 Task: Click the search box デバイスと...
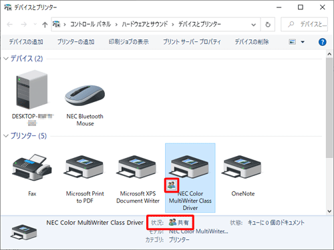[304, 24]
